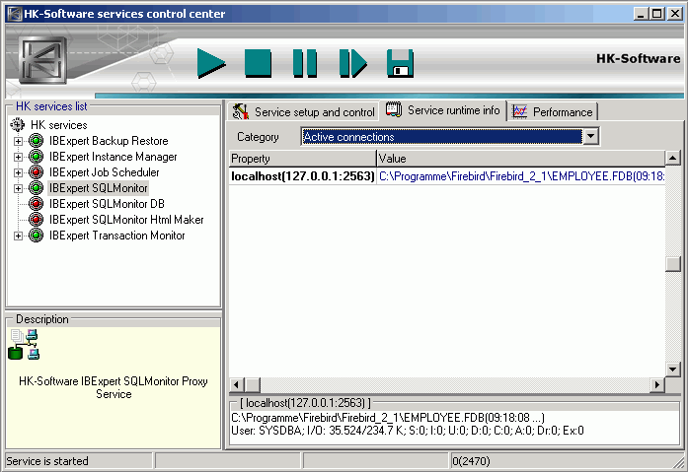Click IBExpert Instance Manager green status icon
Image resolution: width=688 pixels, height=472 pixels.
point(36,157)
